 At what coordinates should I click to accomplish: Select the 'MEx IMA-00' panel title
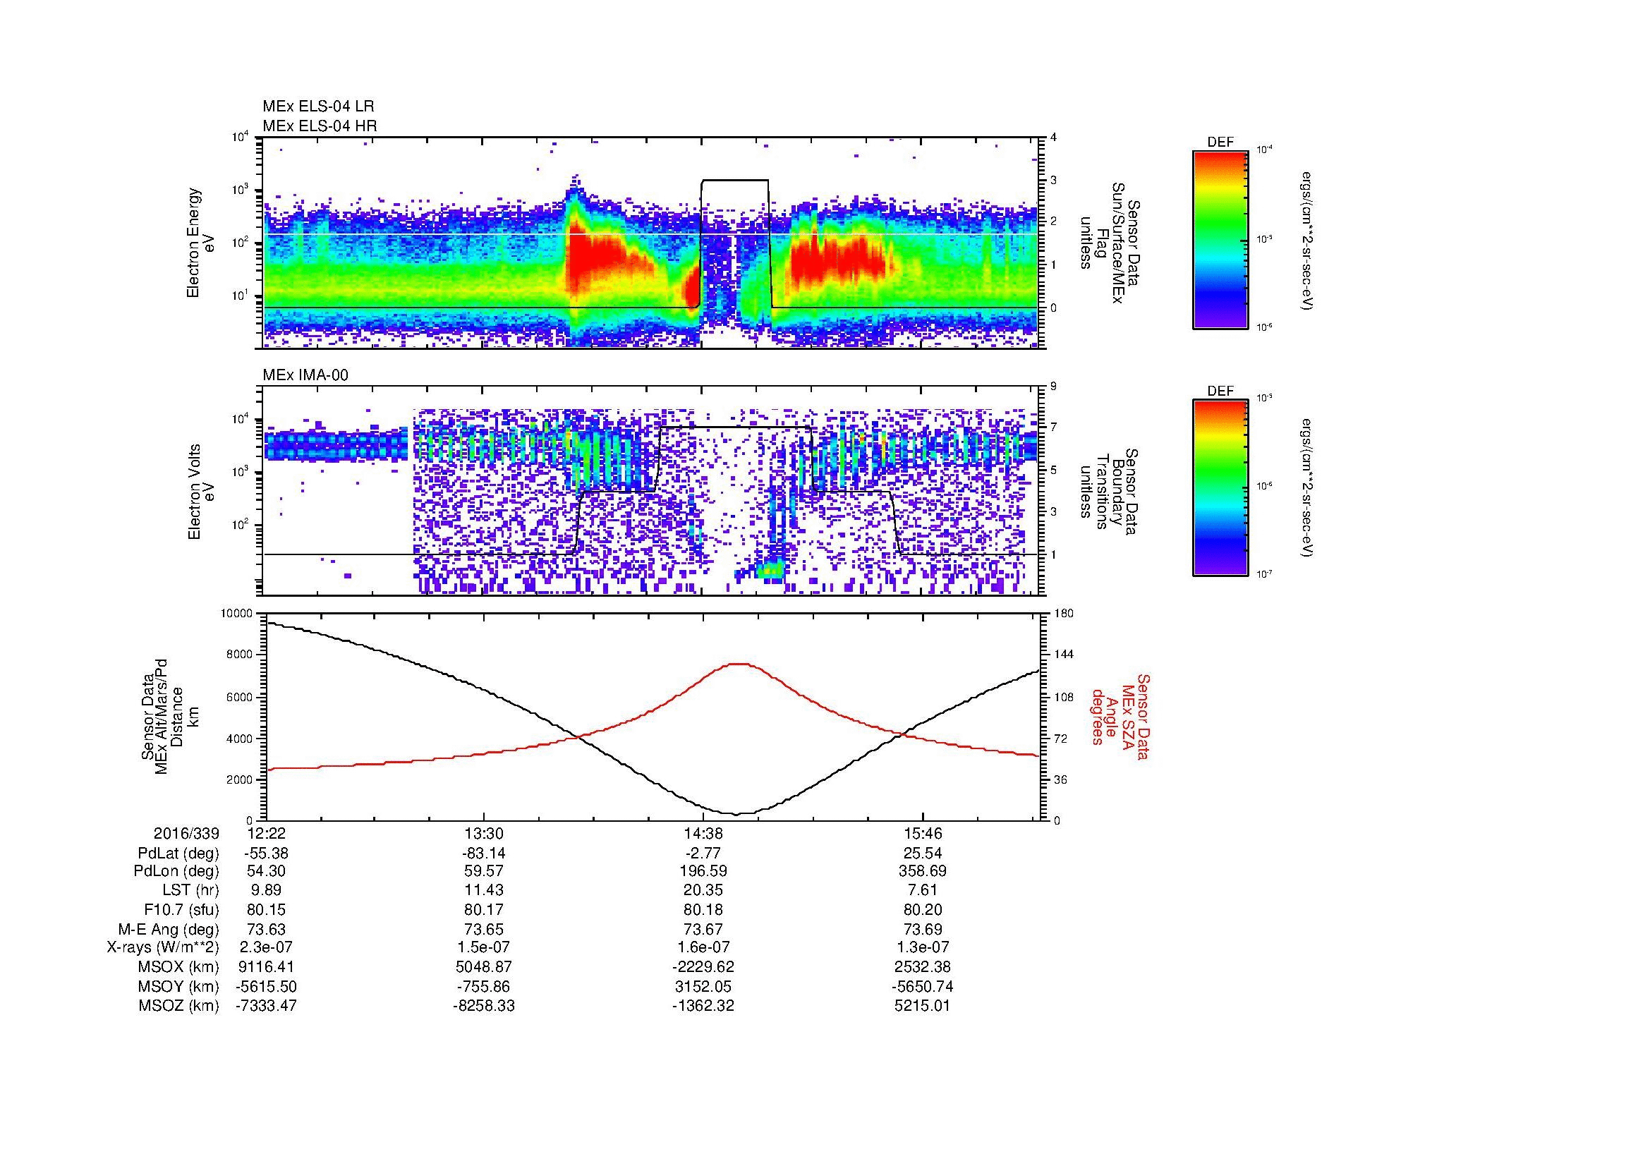click(305, 375)
